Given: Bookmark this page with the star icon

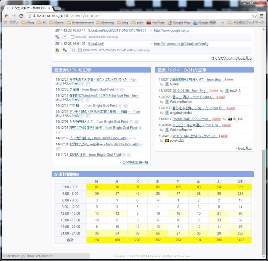Looking at the screenshot, I should tap(254, 16).
